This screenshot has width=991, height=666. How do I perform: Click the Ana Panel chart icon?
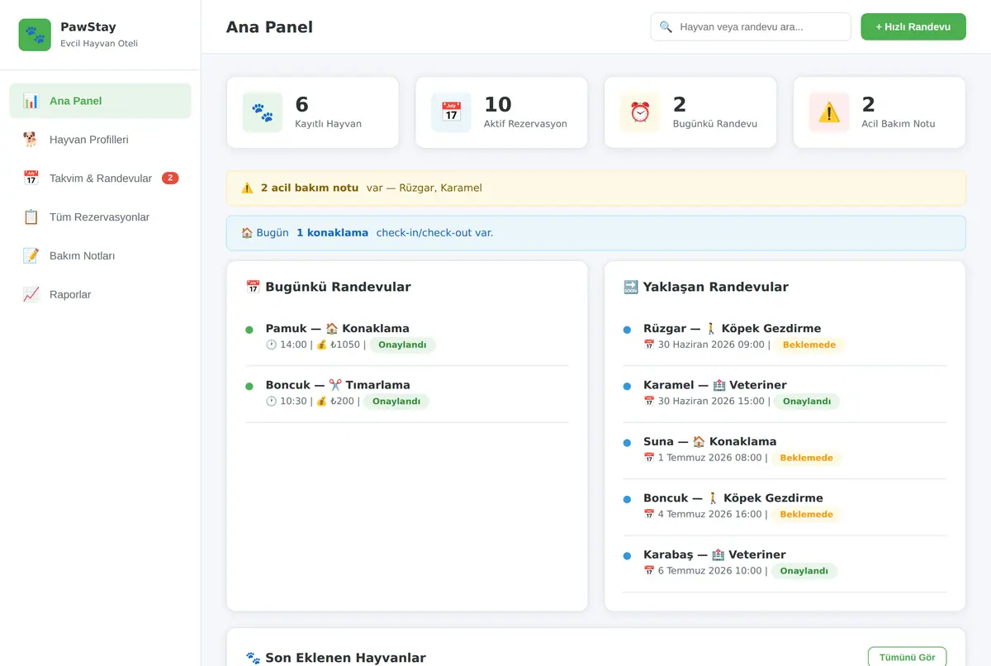[31, 101]
